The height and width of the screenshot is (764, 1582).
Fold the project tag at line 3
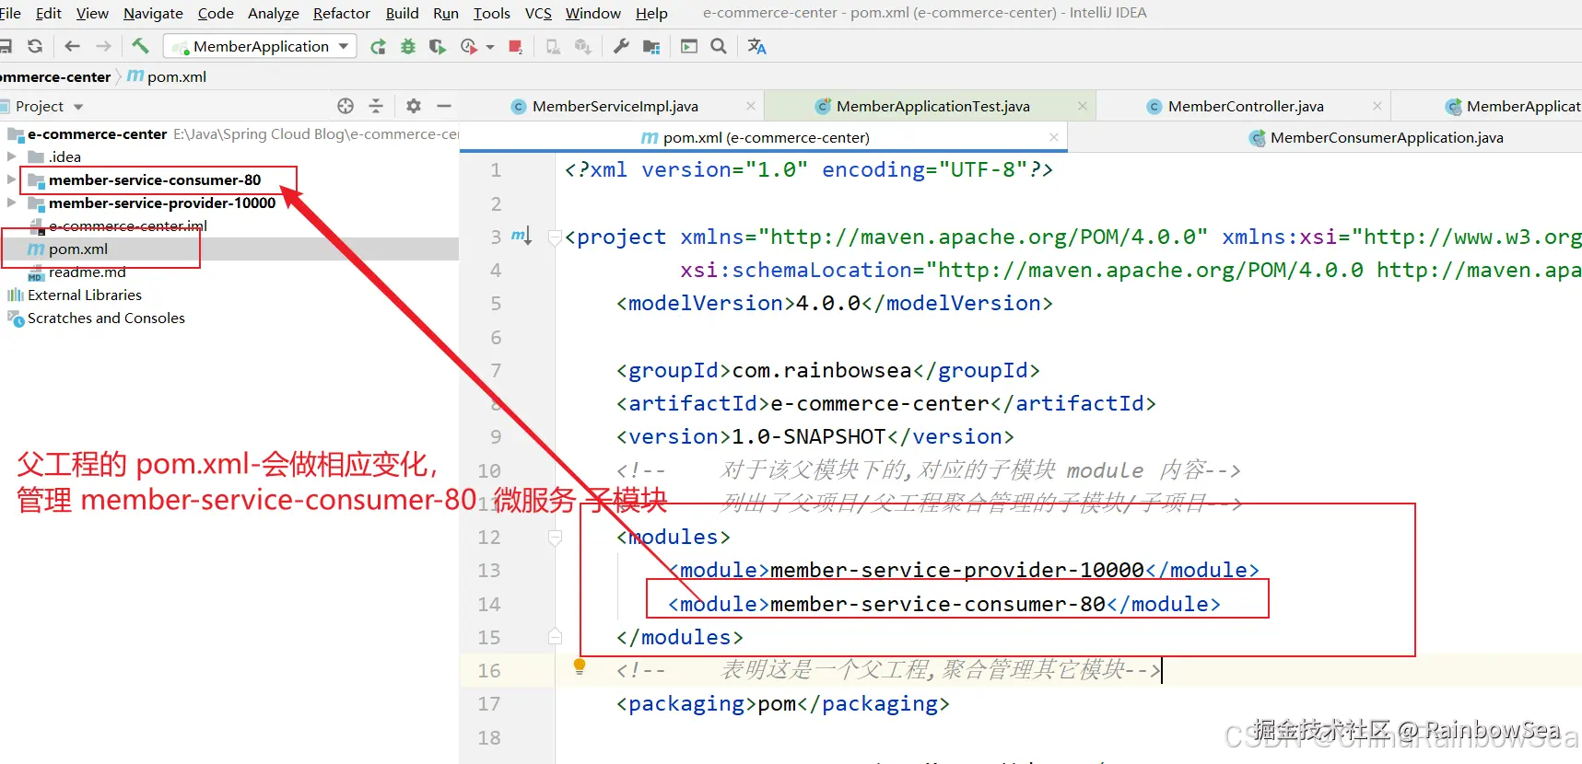pos(555,237)
